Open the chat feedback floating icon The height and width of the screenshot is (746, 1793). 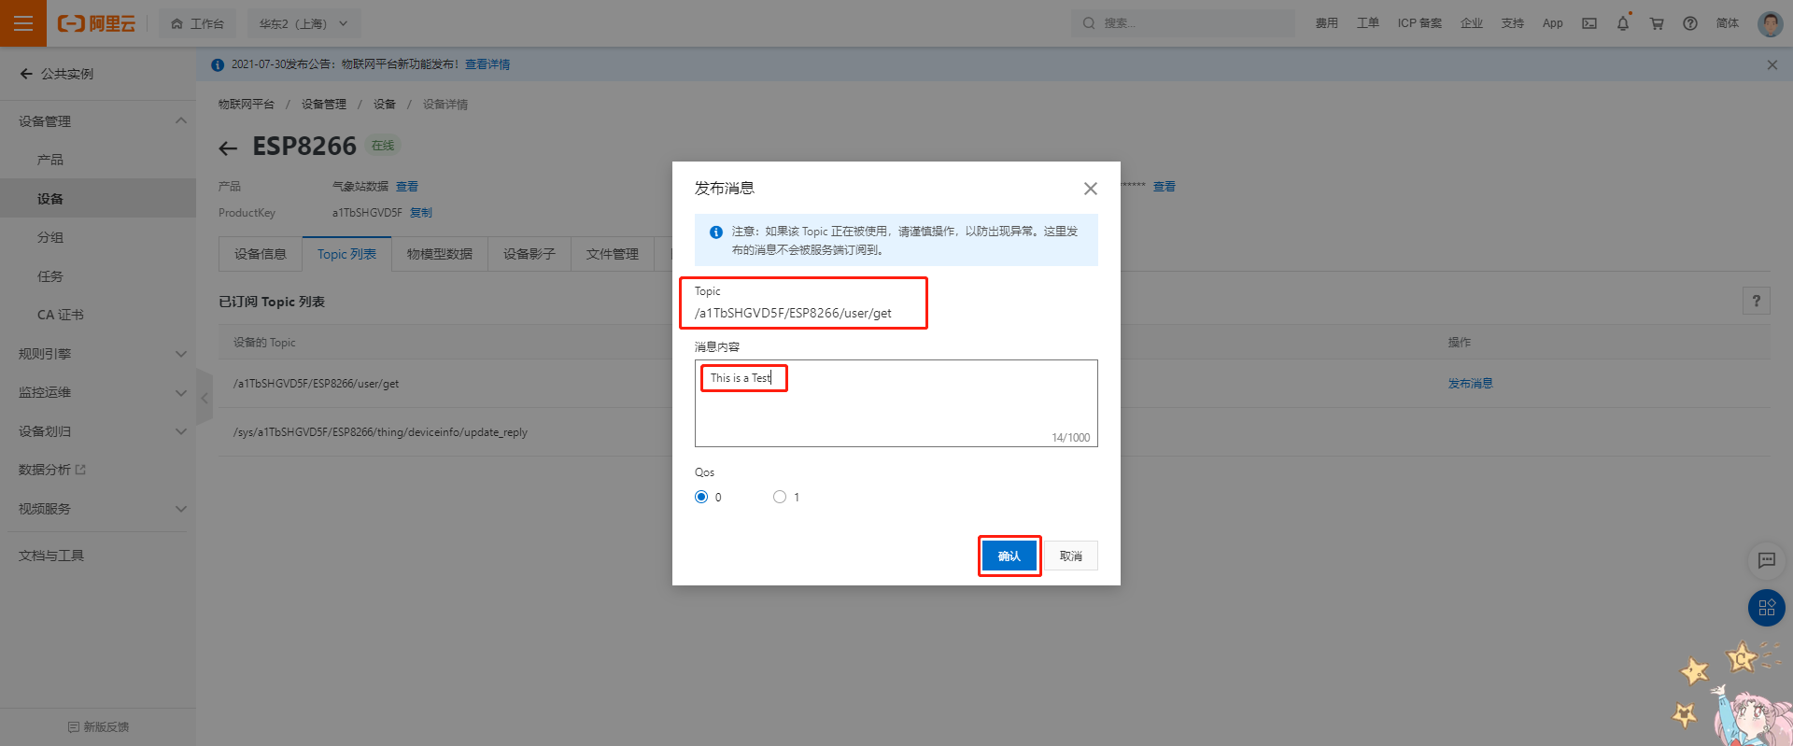point(1766,560)
